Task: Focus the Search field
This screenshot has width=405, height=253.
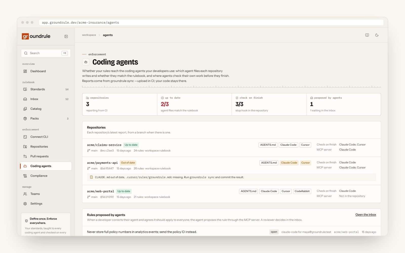Action: coord(46,53)
